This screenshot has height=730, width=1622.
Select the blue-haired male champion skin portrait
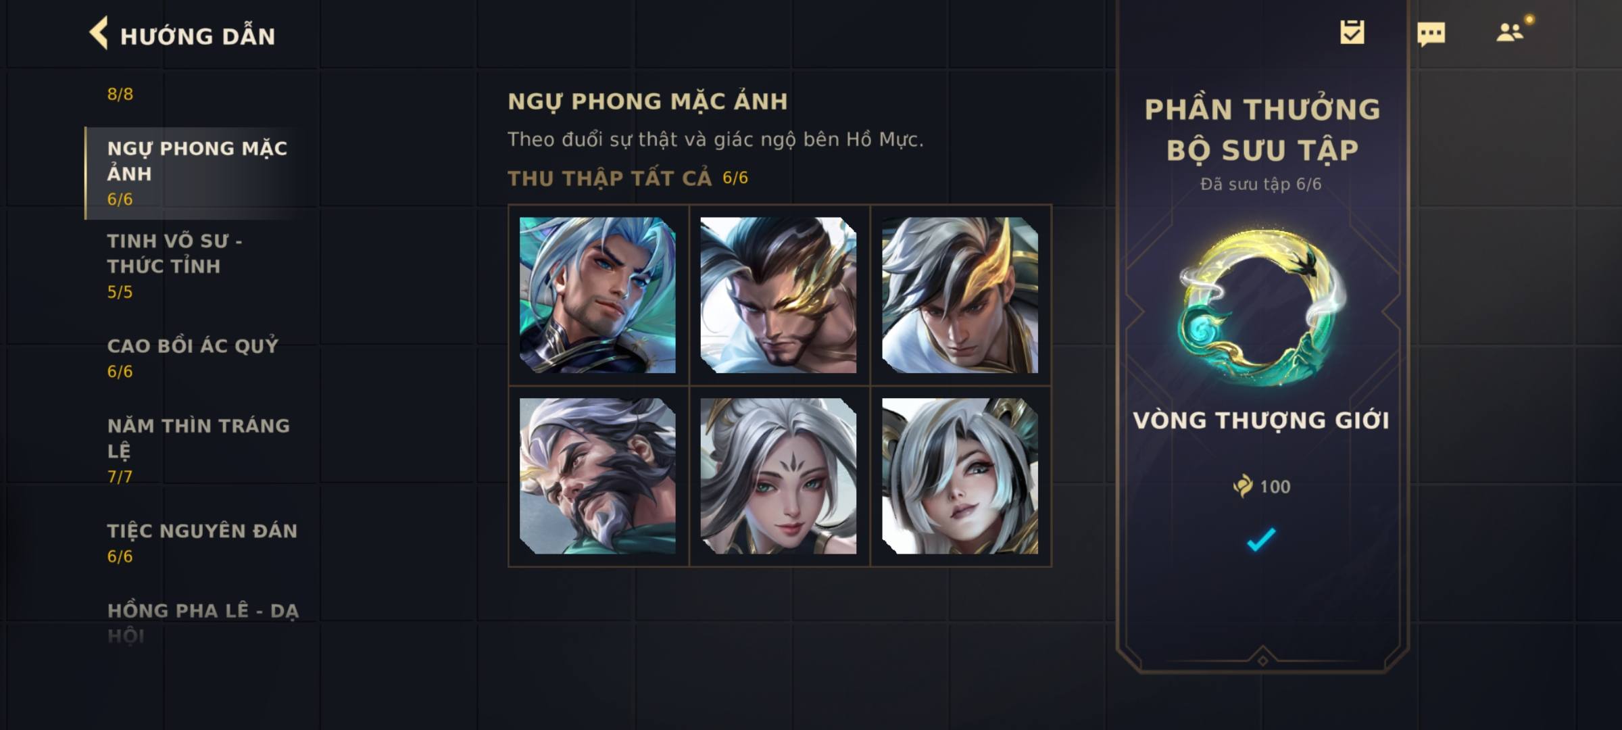(597, 295)
